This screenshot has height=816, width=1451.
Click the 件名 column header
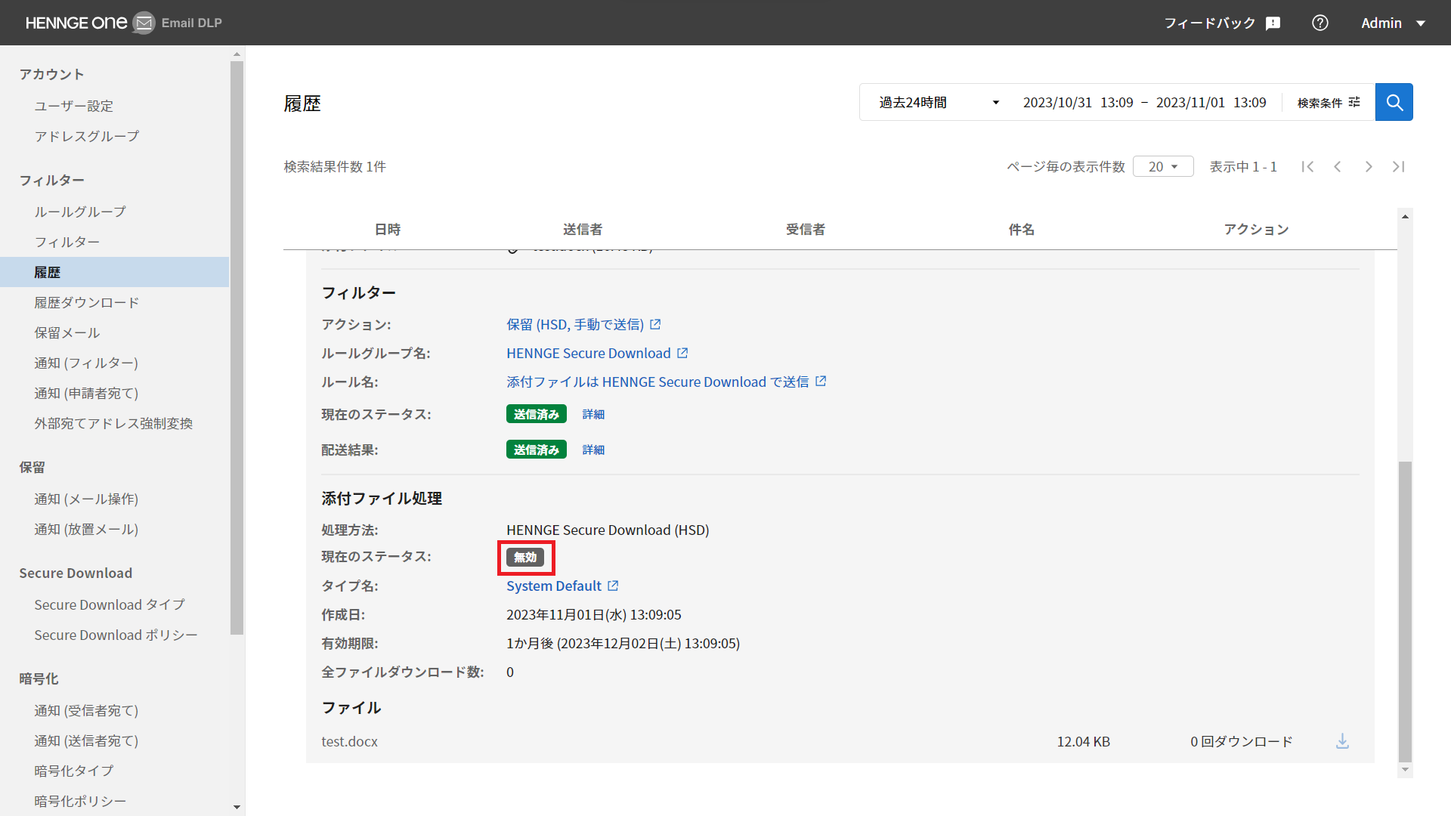[x=1022, y=229]
